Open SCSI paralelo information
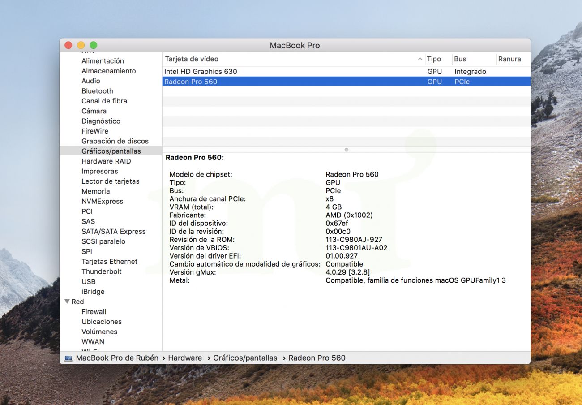 (103, 241)
